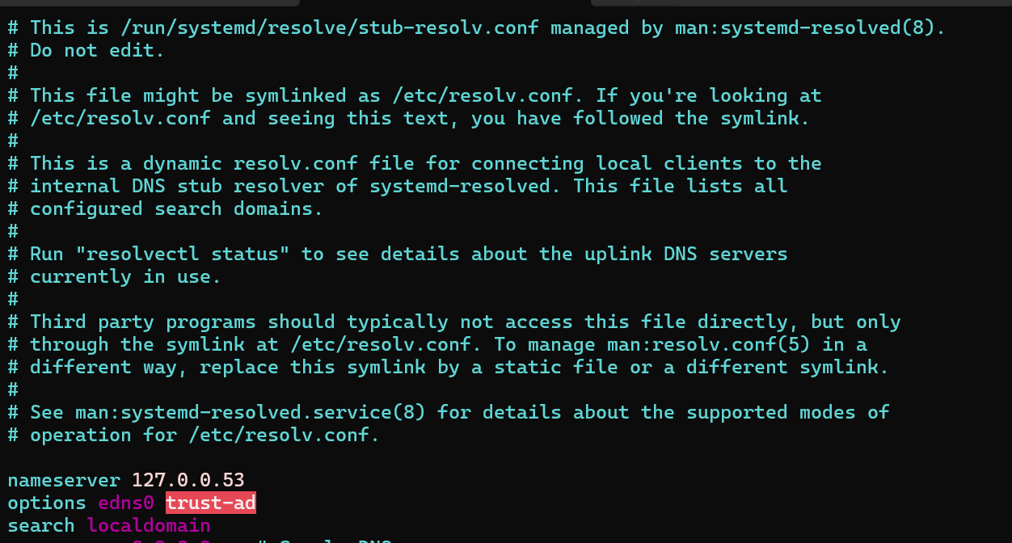Click the edns0 option text

125,503
